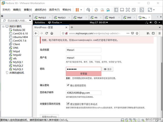
Task: Toggle the library sidebar view icon
Action: [x=116, y=10]
